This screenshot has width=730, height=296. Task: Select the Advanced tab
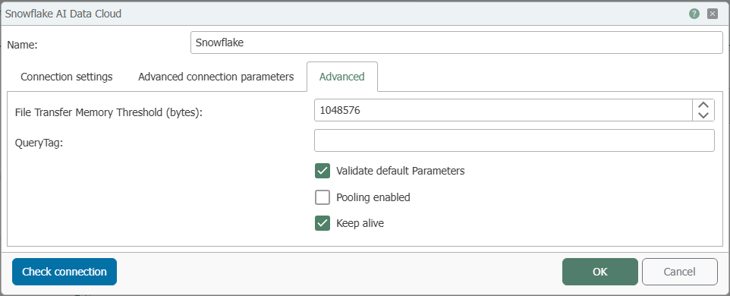pyautogui.click(x=341, y=77)
